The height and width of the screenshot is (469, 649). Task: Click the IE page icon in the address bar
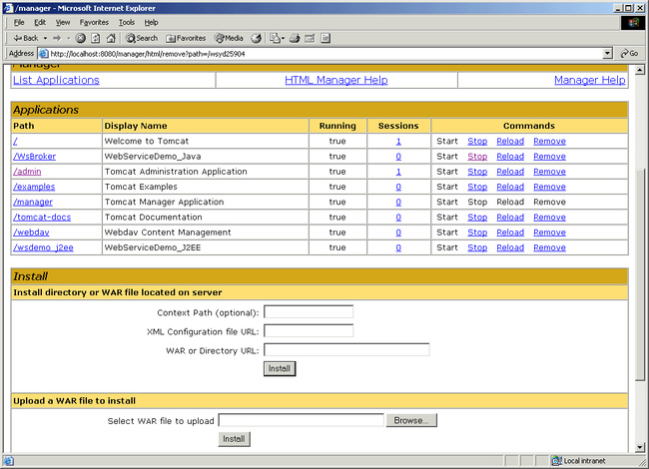43,53
